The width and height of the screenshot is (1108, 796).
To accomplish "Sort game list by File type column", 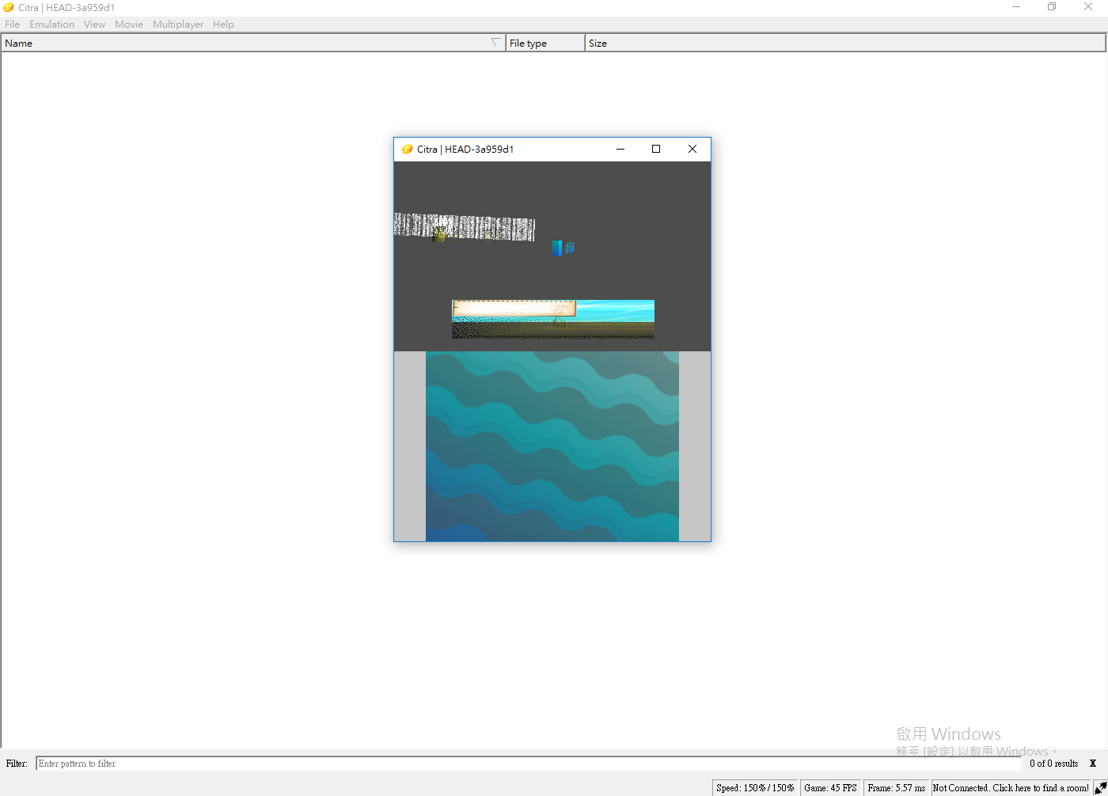I will [545, 44].
